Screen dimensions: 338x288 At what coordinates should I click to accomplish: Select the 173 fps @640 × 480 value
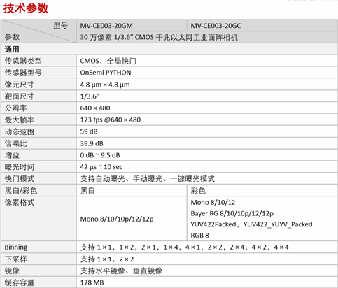point(111,120)
